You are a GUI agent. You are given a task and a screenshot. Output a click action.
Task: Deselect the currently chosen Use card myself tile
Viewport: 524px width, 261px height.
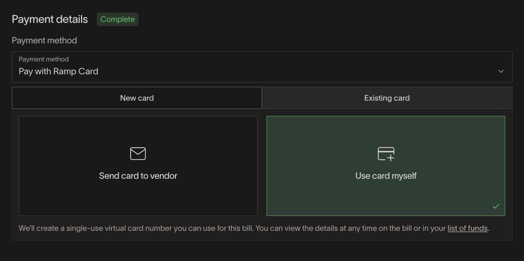(386, 166)
